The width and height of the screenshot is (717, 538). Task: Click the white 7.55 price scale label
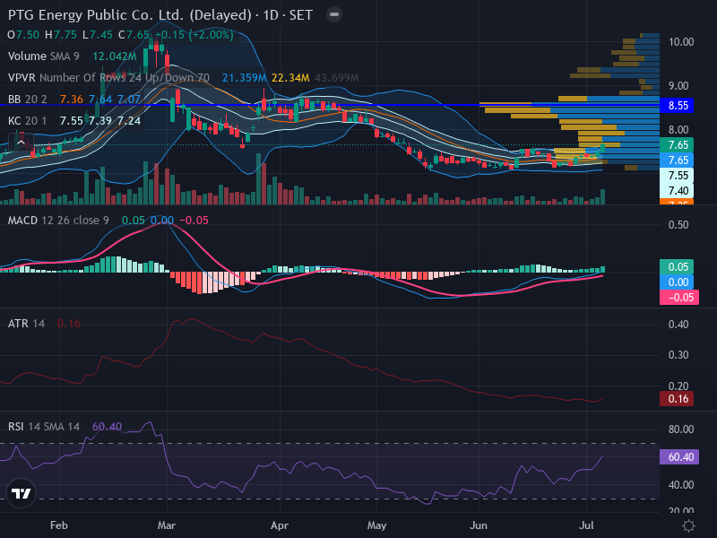point(677,176)
